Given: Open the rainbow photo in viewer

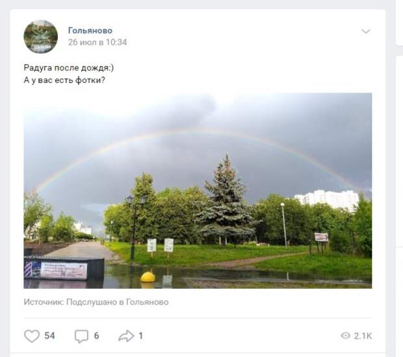Looking at the screenshot, I should pos(198,191).
